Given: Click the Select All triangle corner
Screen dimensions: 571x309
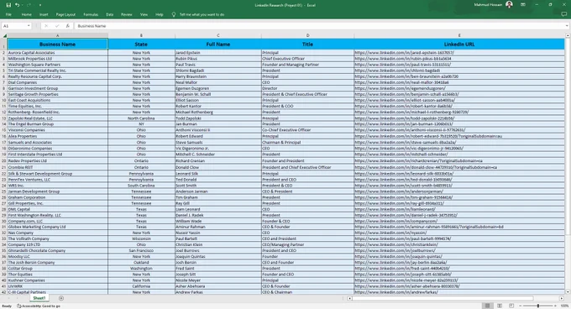Looking at the screenshot, I should click(x=4, y=35).
